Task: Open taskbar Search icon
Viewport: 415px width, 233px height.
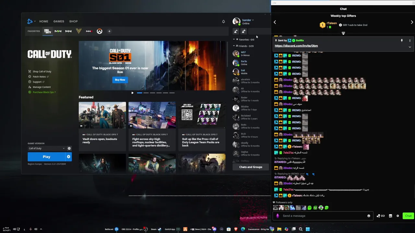Action: click(301, 229)
